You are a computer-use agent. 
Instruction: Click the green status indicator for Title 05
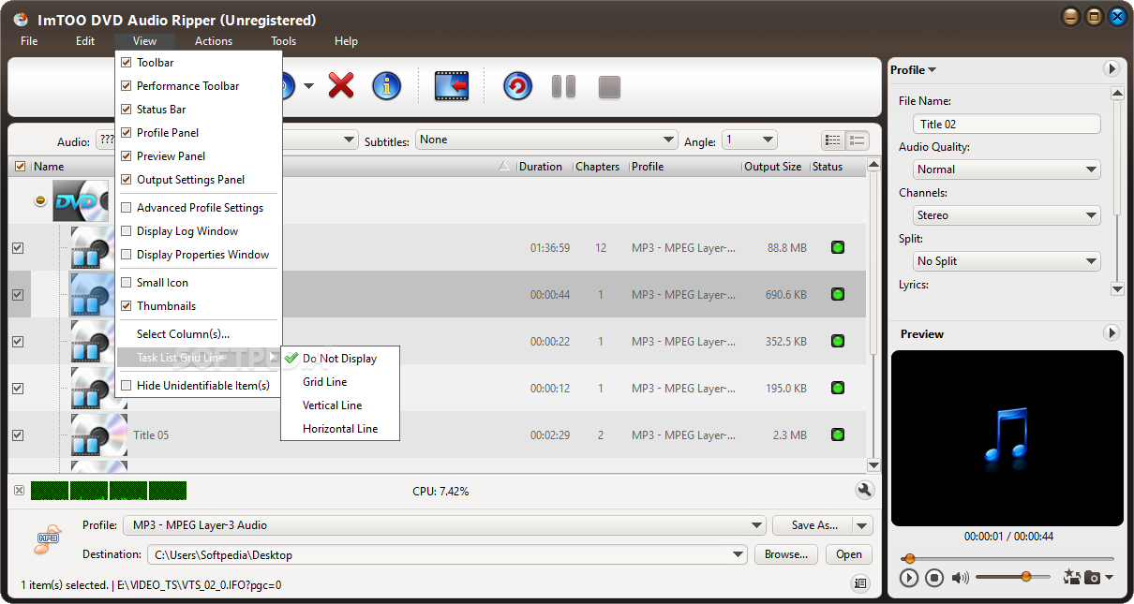click(x=837, y=435)
